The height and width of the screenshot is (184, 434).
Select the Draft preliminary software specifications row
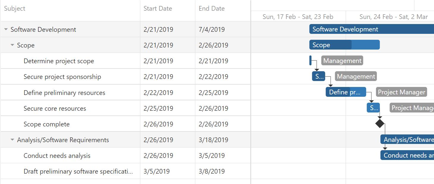78,171
